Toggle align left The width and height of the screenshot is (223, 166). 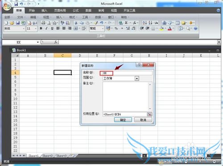tap(58, 29)
